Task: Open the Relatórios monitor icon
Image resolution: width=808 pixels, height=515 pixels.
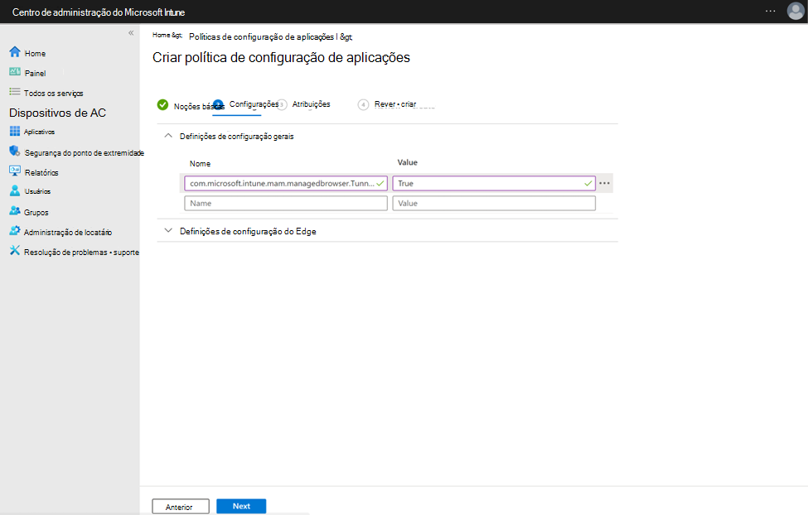Action: (15, 171)
